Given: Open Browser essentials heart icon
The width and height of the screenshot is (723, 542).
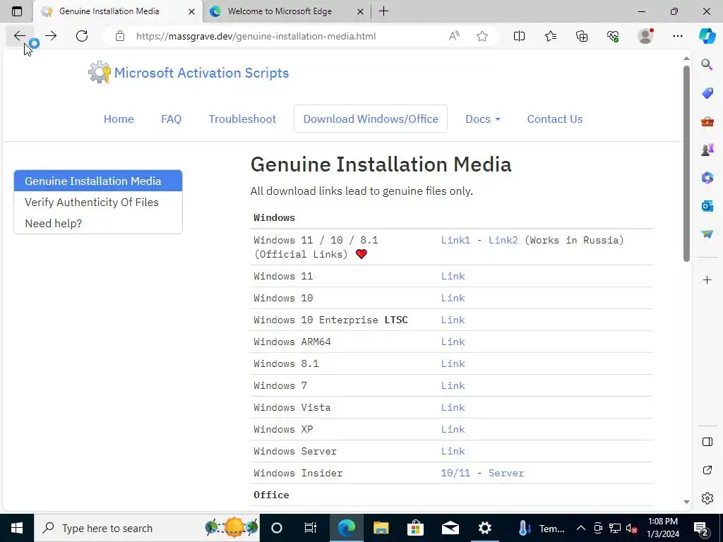Looking at the screenshot, I should (x=613, y=36).
